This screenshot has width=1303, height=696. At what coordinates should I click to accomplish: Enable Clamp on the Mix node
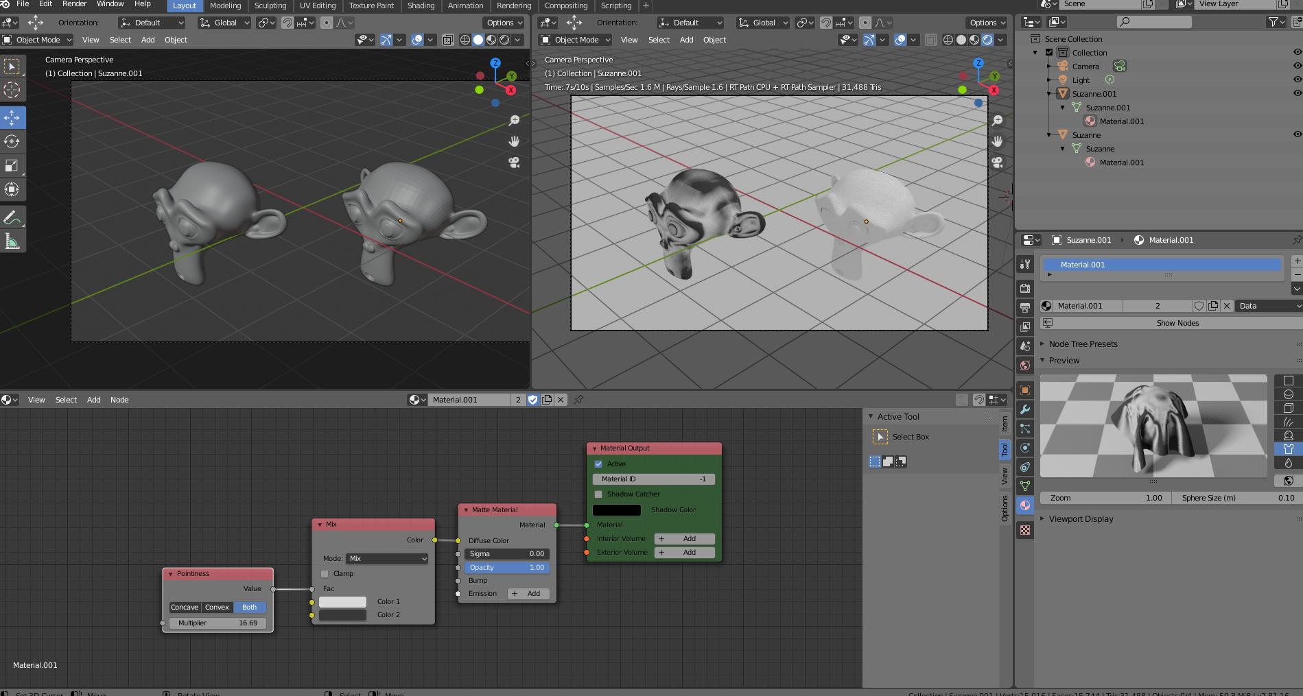[325, 574]
